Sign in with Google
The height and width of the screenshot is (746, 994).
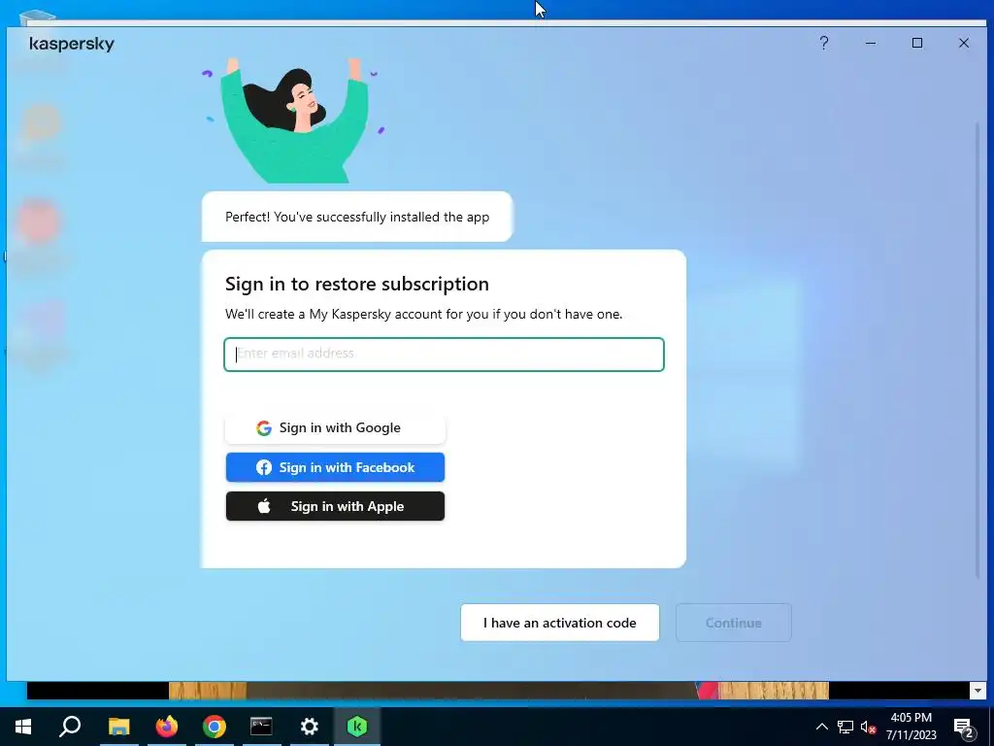click(335, 427)
